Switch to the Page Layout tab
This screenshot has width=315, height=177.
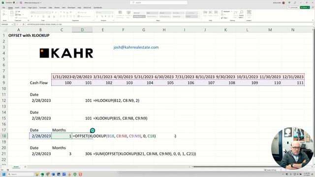pyautogui.click(x=32, y=8)
